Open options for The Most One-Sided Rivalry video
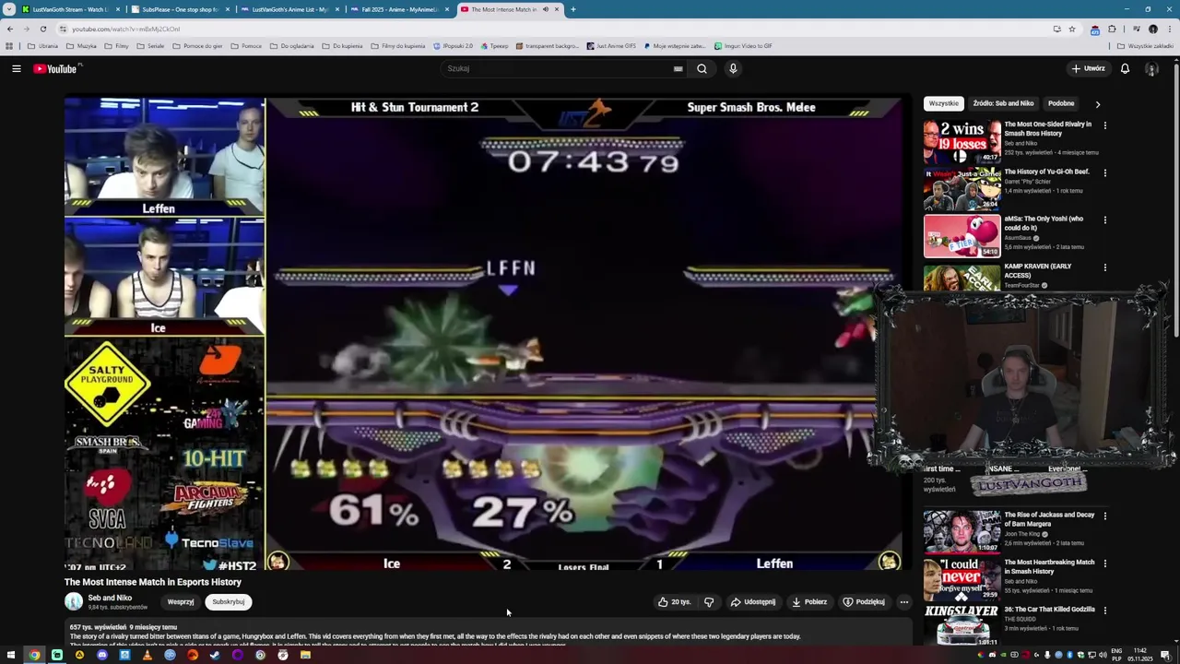This screenshot has height=664, width=1180. pyautogui.click(x=1104, y=125)
